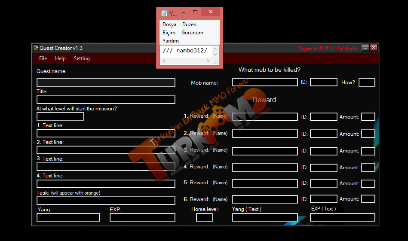Click the Notepad text area with rambo312
408x241 pixels.
(186, 52)
